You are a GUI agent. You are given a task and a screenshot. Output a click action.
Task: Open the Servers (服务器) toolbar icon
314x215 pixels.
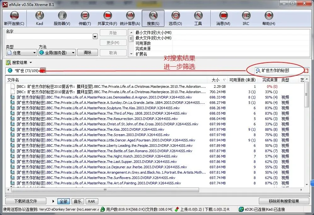point(62,16)
